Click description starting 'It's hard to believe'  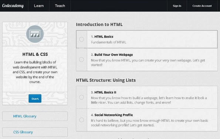[x=149, y=123]
